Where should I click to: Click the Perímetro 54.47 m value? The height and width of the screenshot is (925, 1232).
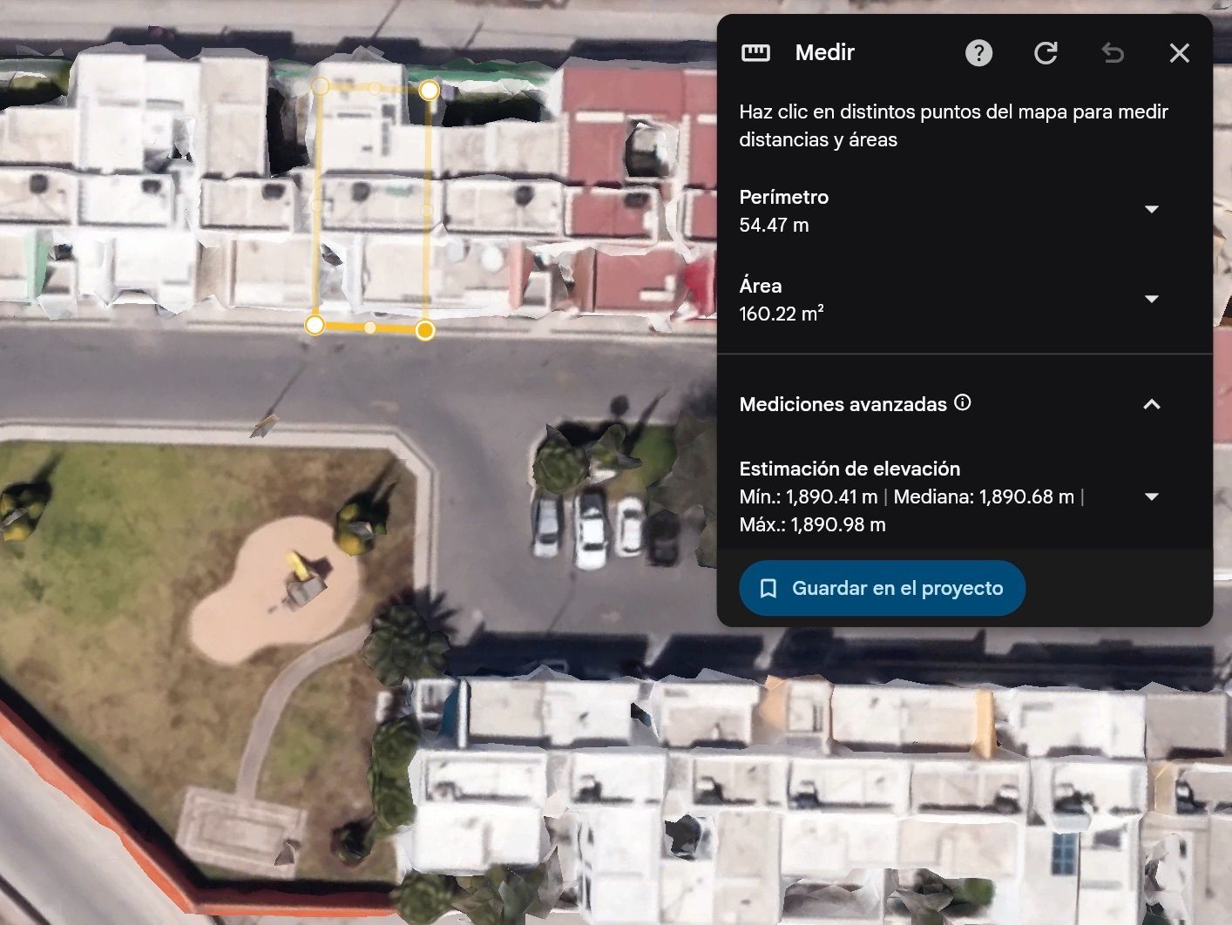[x=774, y=225]
